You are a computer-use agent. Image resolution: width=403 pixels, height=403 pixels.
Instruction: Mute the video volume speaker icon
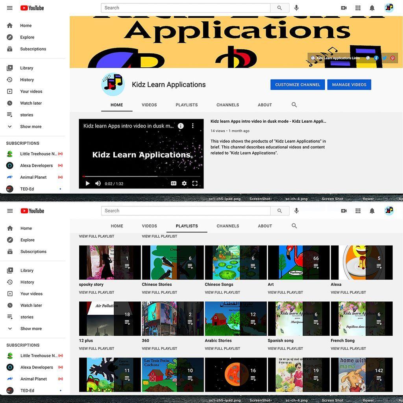pos(98,183)
